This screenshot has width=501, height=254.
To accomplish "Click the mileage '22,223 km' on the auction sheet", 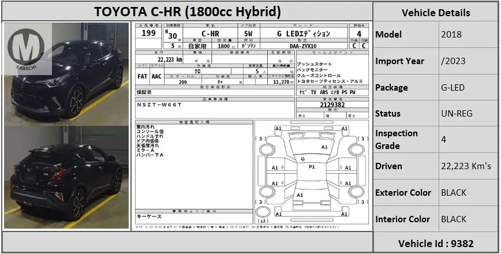I will pos(170,59).
